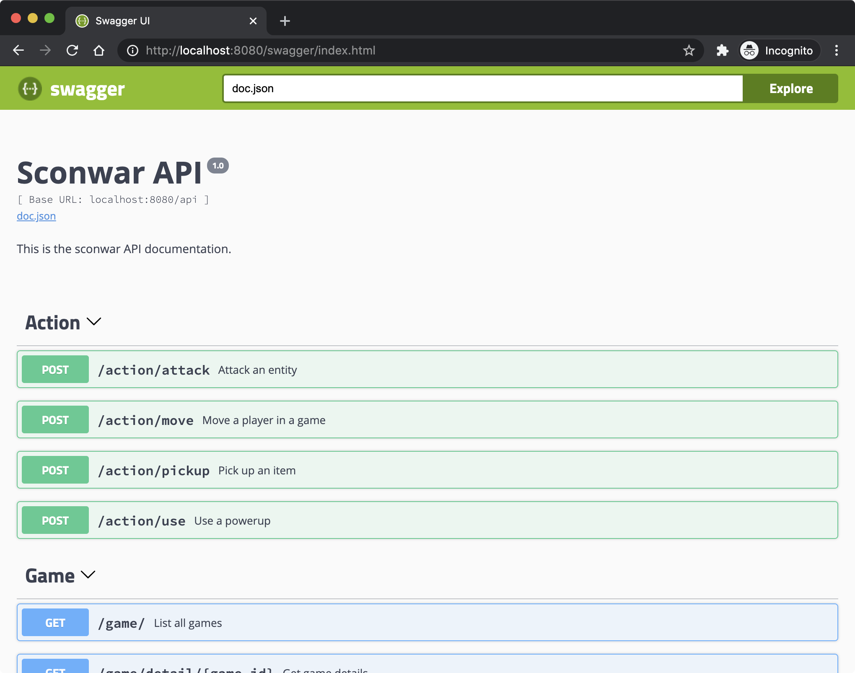Open the doc.json link

pos(36,216)
